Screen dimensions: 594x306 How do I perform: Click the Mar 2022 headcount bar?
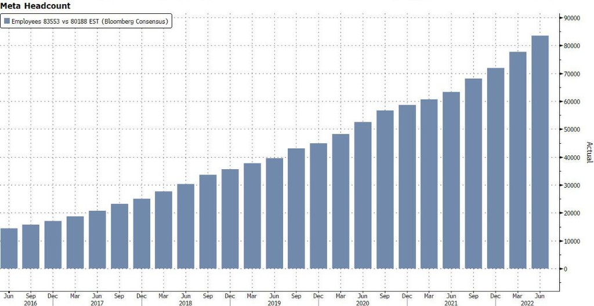pos(518,160)
